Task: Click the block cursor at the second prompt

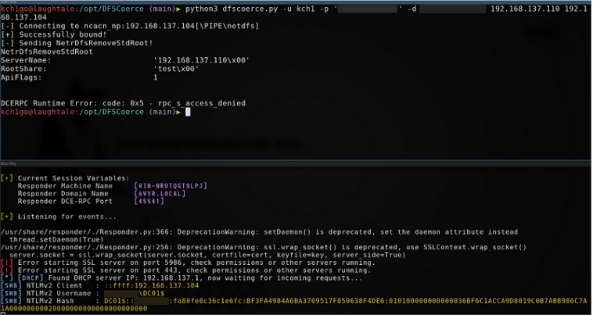Action: coord(188,112)
